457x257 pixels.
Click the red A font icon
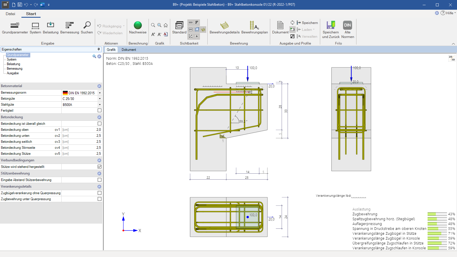[166, 34]
